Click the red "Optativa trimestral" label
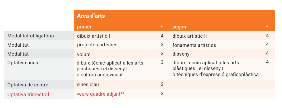Image resolution: width=282 pixels, height=108 pixels. pos(28,94)
